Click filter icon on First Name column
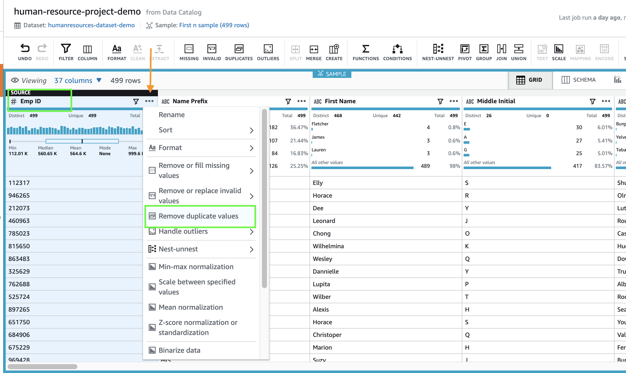Viewport: 626px width, 373px height. click(440, 101)
